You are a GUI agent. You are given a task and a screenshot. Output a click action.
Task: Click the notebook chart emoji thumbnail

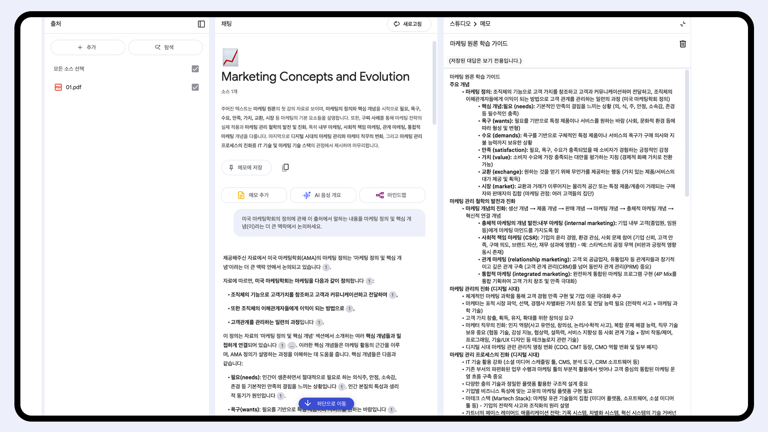click(230, 58)
